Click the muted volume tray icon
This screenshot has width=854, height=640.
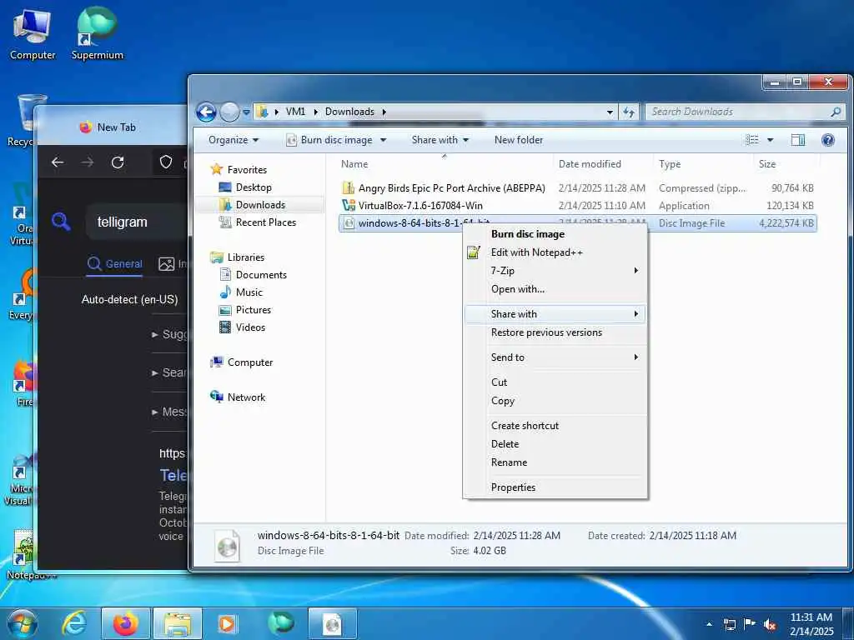pos(770,624)
